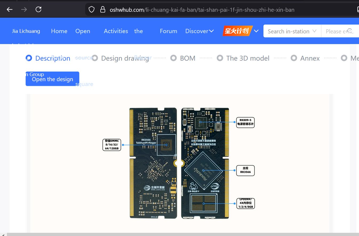Click the browser forward arrow

pyautogui.click(x=24, y=10)
